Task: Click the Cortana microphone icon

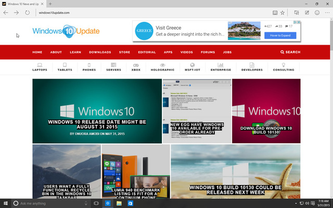Action: coord(86,203)
